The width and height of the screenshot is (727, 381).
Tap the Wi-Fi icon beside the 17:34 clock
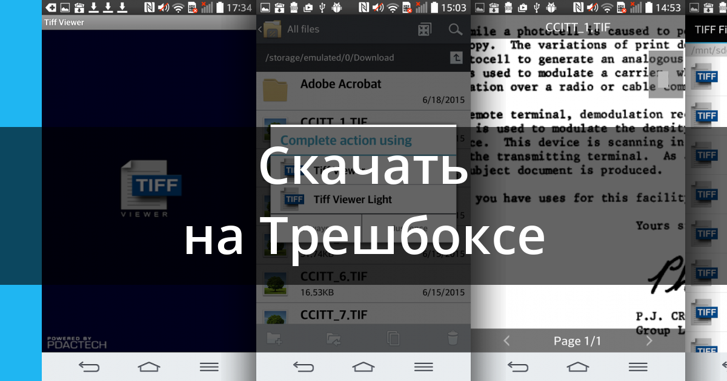(178, 8)
